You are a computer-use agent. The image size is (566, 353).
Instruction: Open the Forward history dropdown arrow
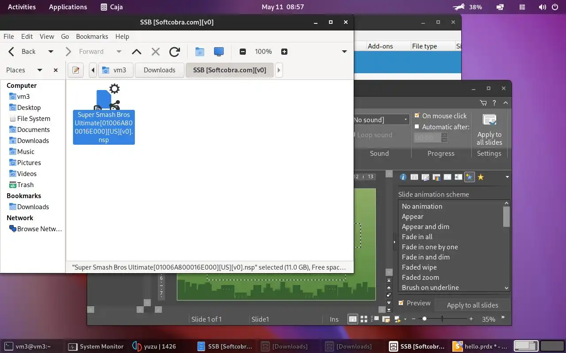[119, 52]
